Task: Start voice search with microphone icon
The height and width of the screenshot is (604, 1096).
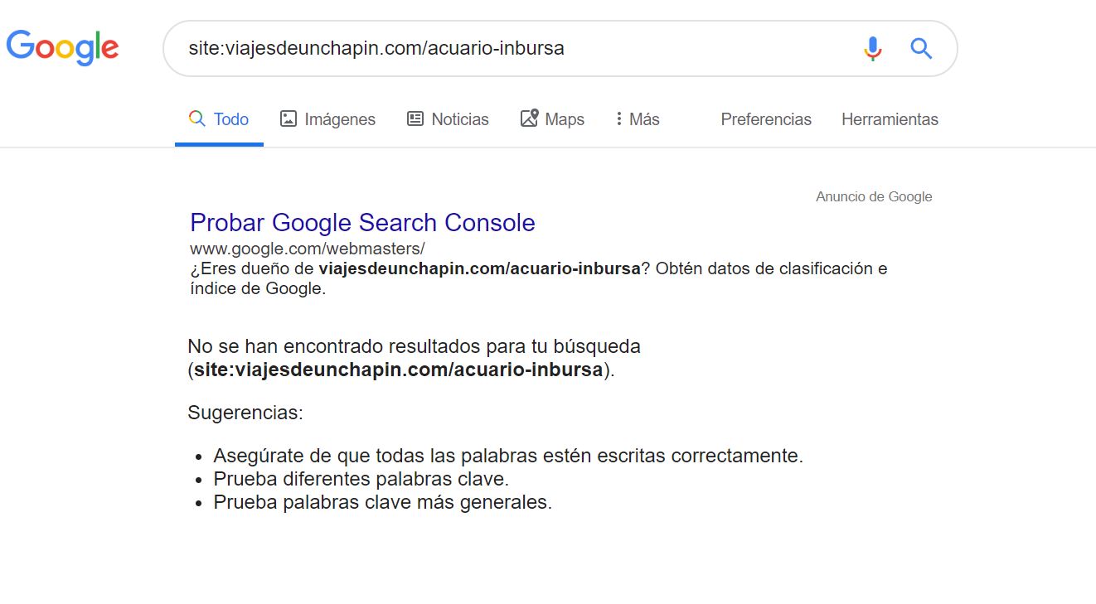Action: coord(872,49)
